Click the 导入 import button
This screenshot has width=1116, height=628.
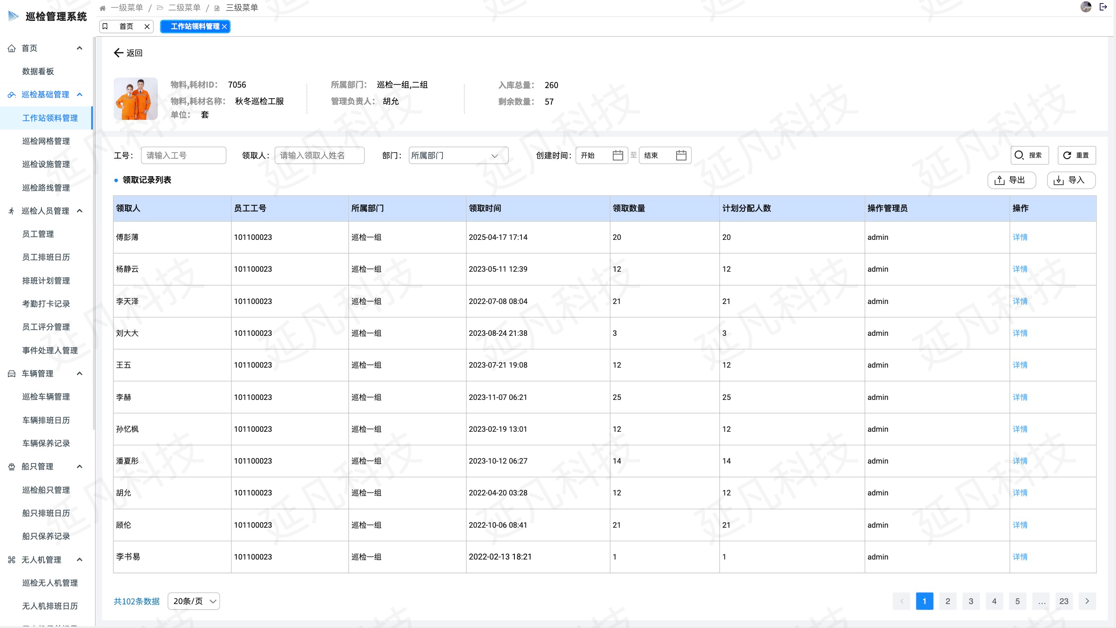(1071, 180)
